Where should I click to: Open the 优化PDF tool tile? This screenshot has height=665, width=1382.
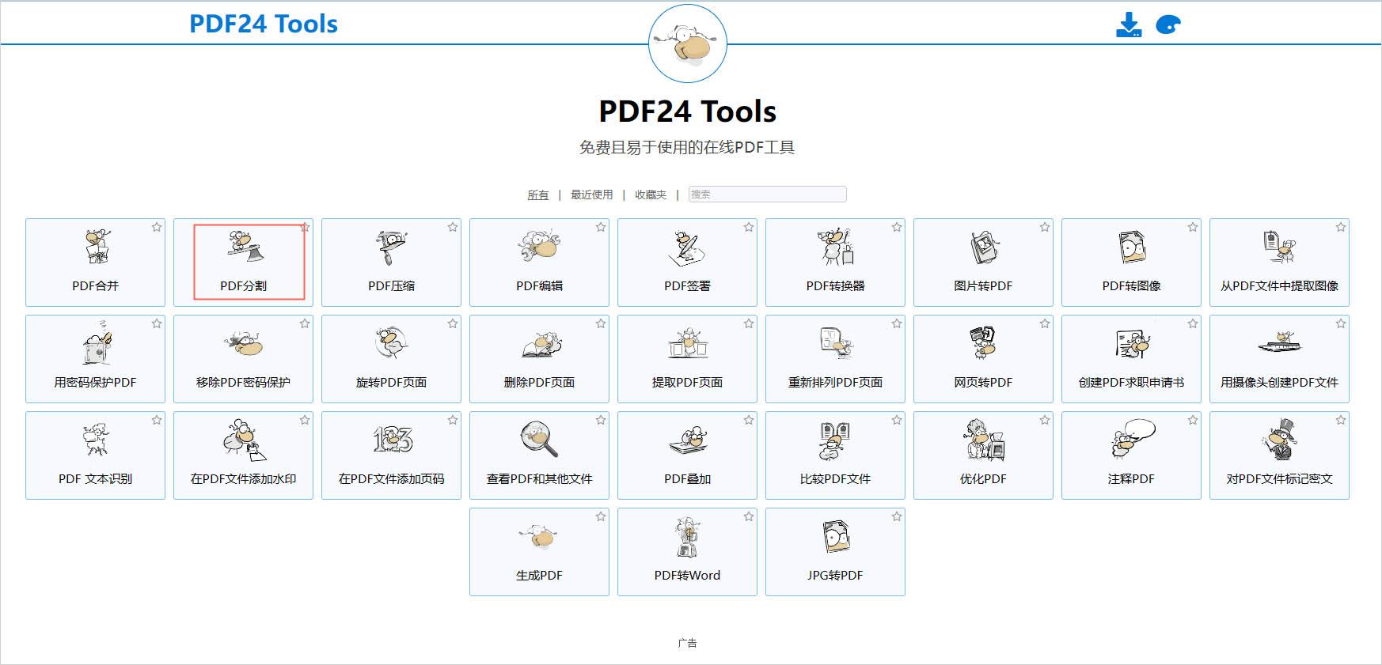pyautogui.click(x=983, y=455)
